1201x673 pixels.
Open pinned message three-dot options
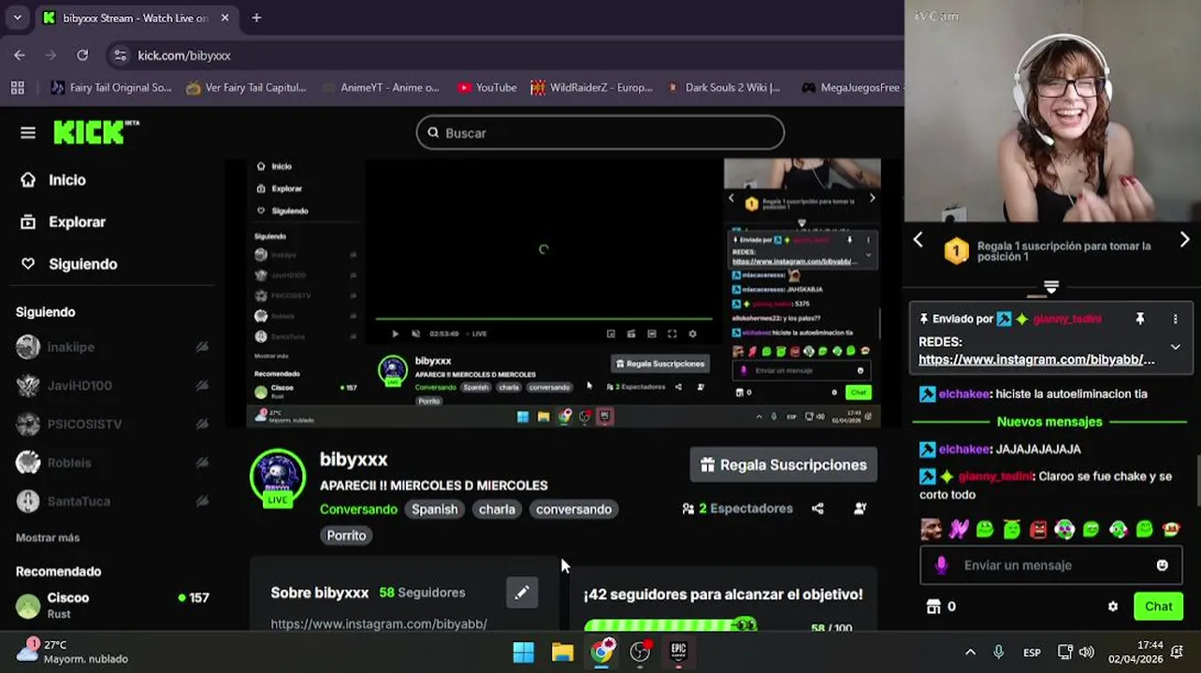tap(1176, 319)
